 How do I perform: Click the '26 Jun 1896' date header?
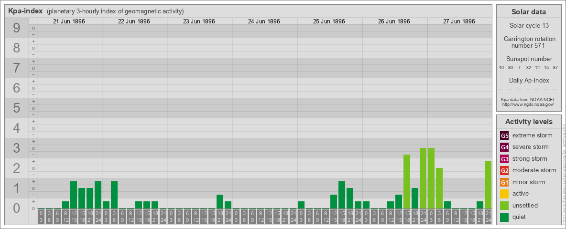click(394, 21)
